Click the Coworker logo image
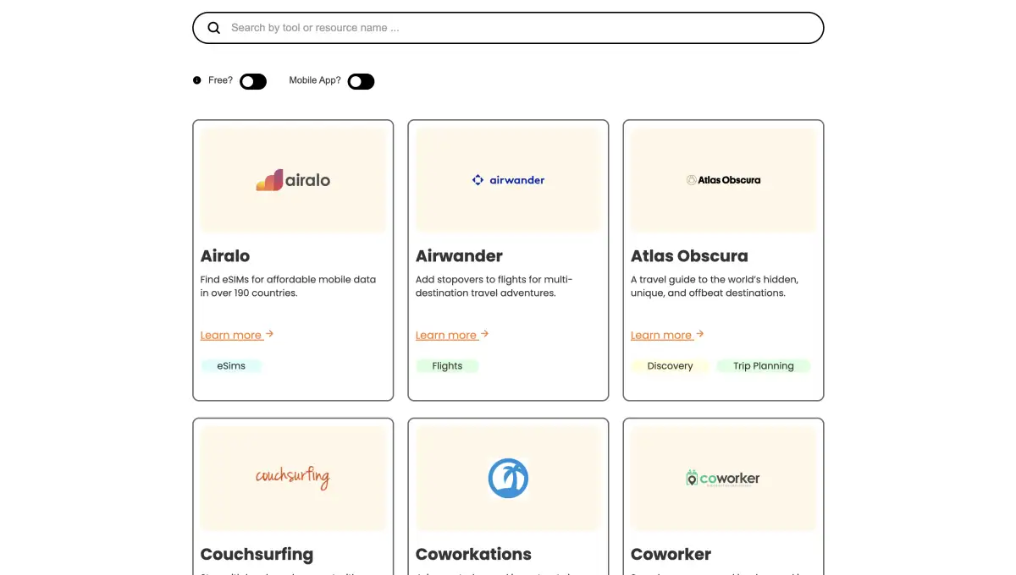This screenshot has width=1016, height=575. coord(723,478)
